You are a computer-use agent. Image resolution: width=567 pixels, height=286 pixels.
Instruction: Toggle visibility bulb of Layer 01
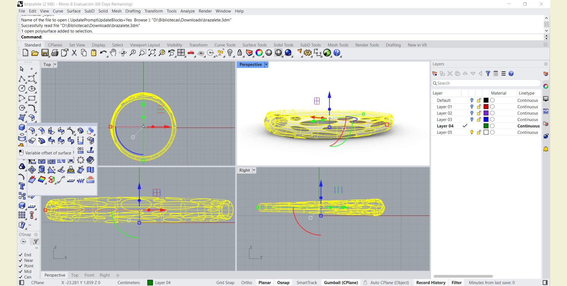tap(472, 107)
